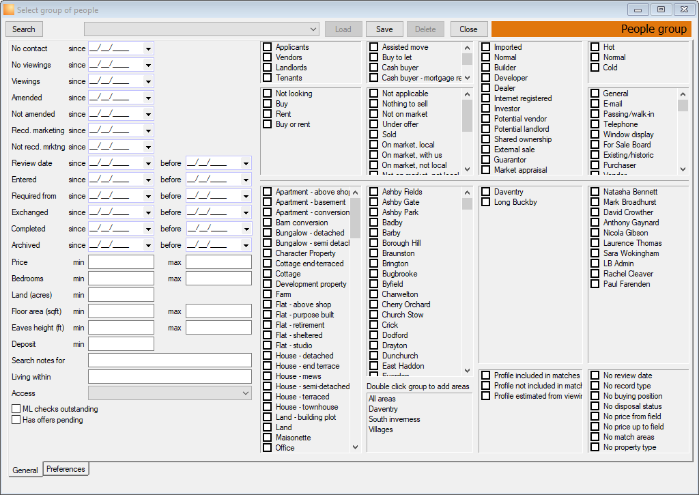Check the Natasha Bennett checkbox

click(x=595, y=192)
